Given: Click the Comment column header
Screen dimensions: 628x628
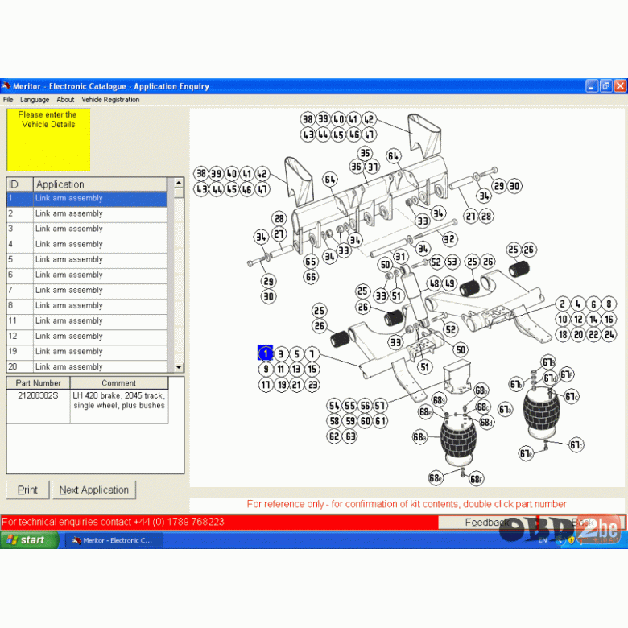Looking at the screenshot, I should pyautogui.click(x=119, y=383).
